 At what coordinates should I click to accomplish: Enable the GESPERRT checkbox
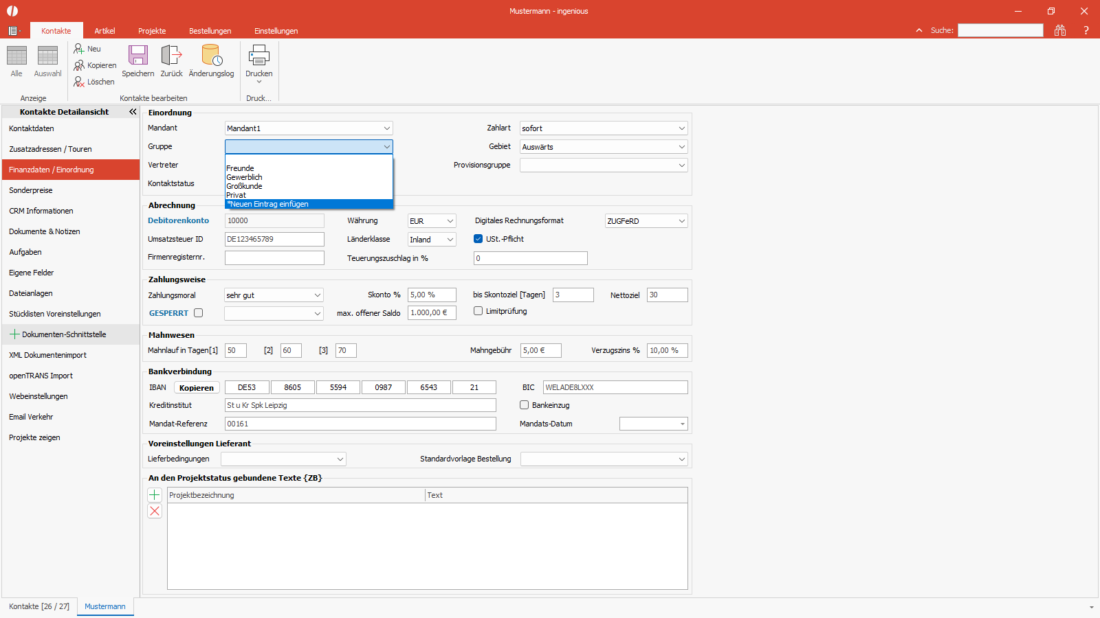click(x=199, y=313)
